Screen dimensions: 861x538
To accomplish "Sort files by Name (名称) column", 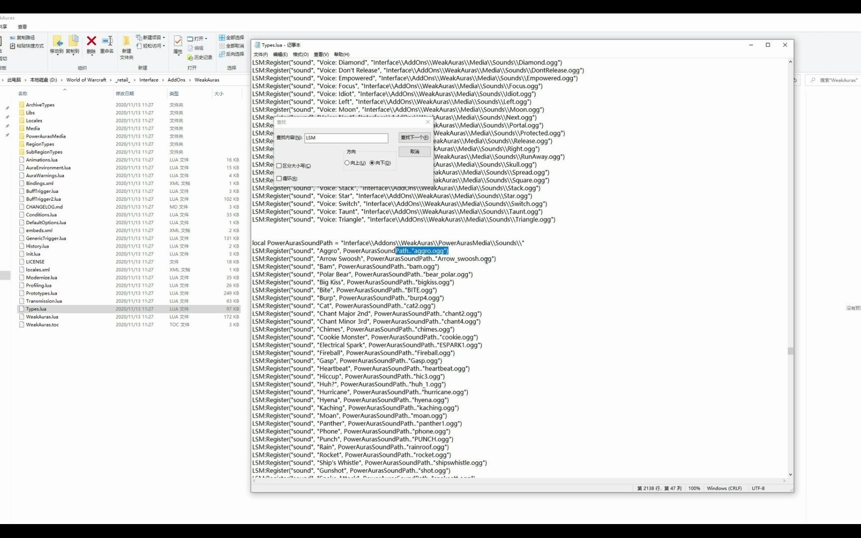I will (x=23, y=94).
